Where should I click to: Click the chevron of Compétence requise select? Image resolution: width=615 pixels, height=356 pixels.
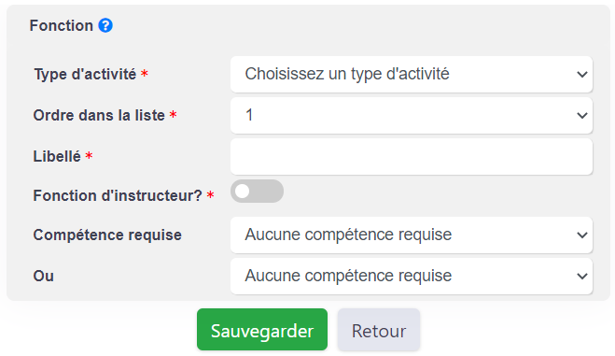pyautogui.click(x=582, y=235)
